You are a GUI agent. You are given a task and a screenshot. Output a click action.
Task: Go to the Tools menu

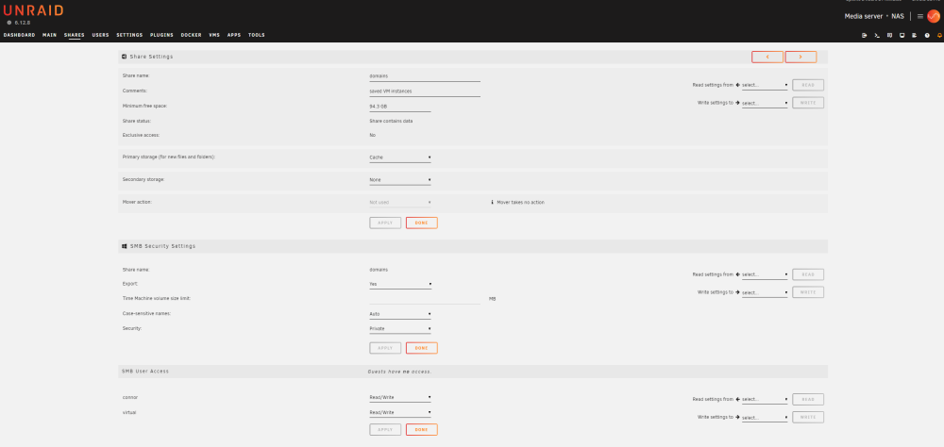[x=257, y=36]
